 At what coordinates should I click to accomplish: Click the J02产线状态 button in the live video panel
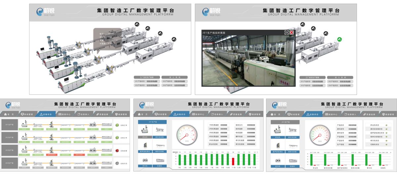pyautogui.click(x=340, y=81)
